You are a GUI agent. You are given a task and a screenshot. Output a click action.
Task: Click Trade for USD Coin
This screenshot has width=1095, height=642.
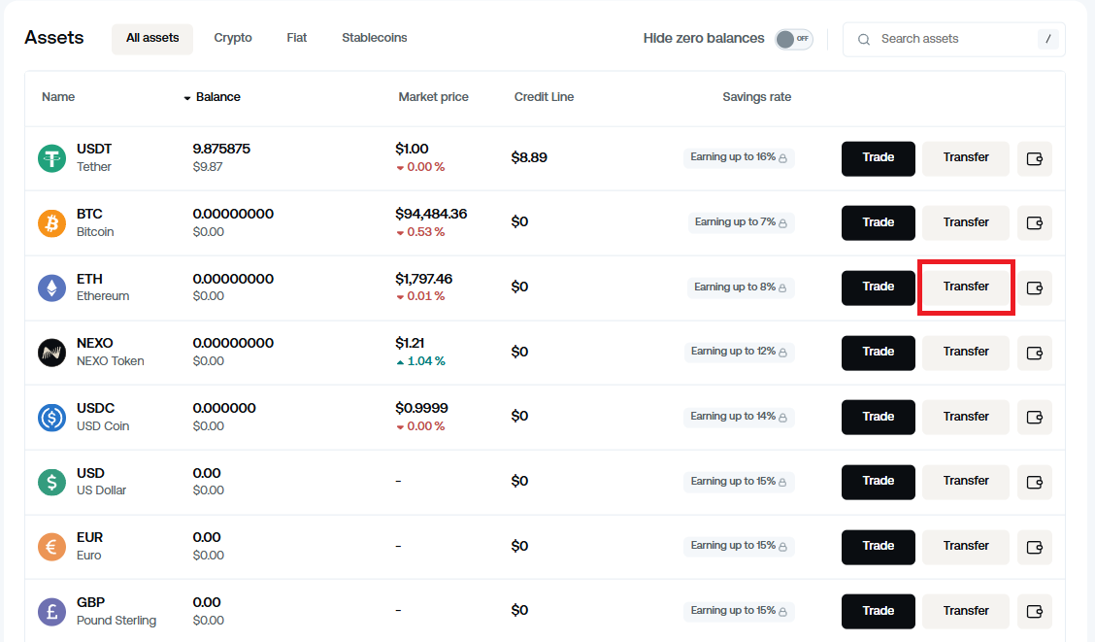[878, 417]
